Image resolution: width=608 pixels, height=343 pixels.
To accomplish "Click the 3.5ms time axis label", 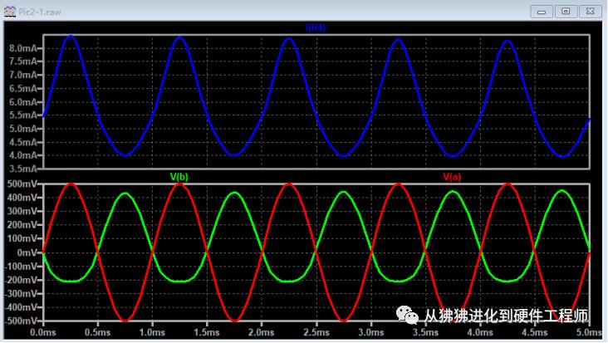I will click(x=425, y=332).
